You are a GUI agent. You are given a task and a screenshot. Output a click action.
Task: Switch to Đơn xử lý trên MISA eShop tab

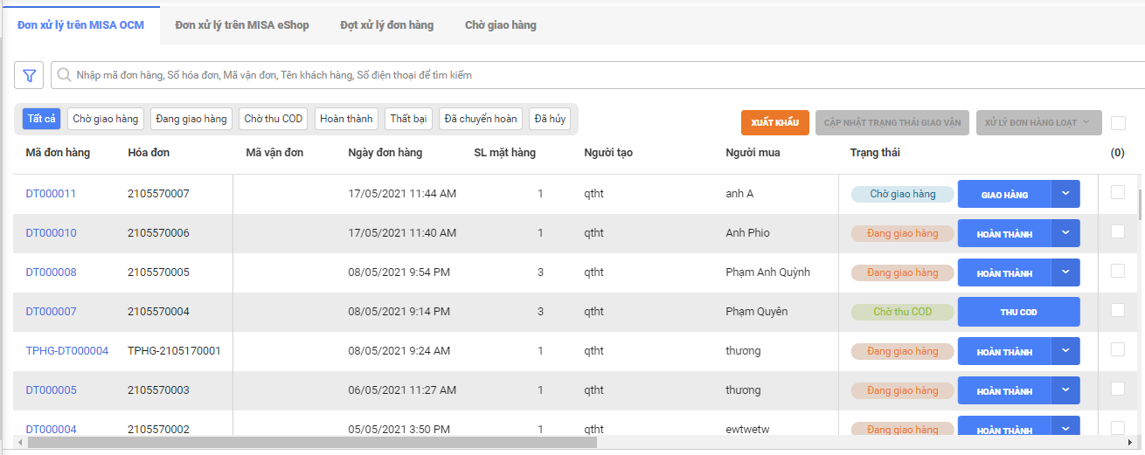click(242, 25)
